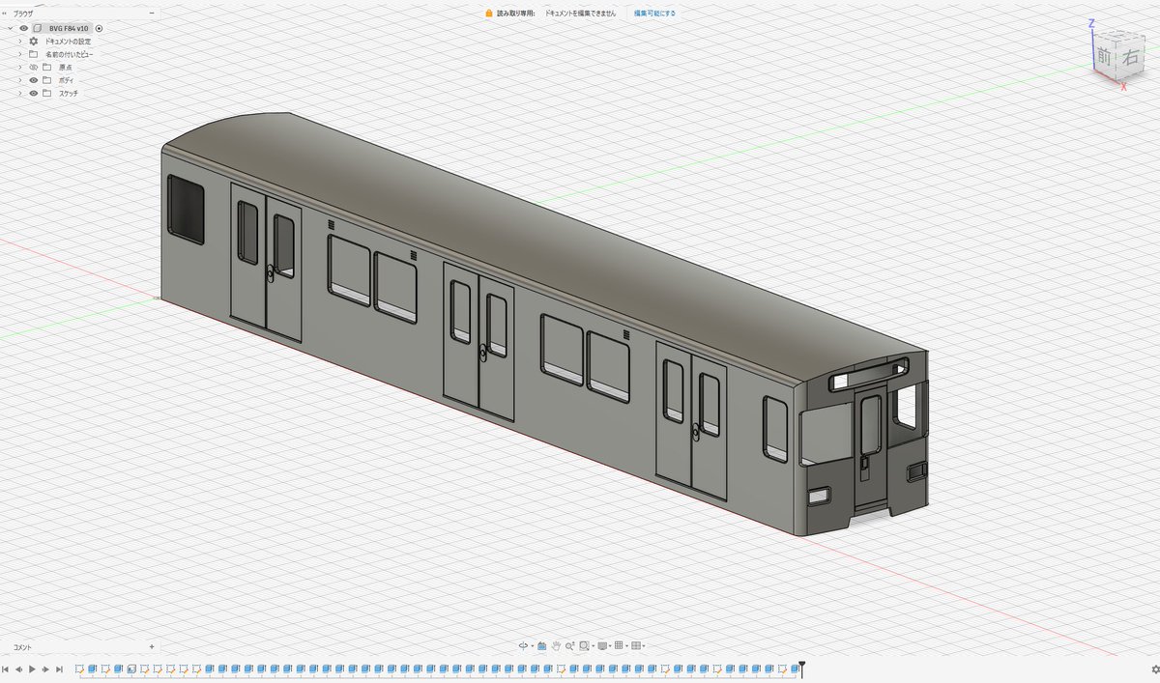Click the ボディ folder icon
Viewport: 1160px width, 683px height.
[x=46, y=80]
